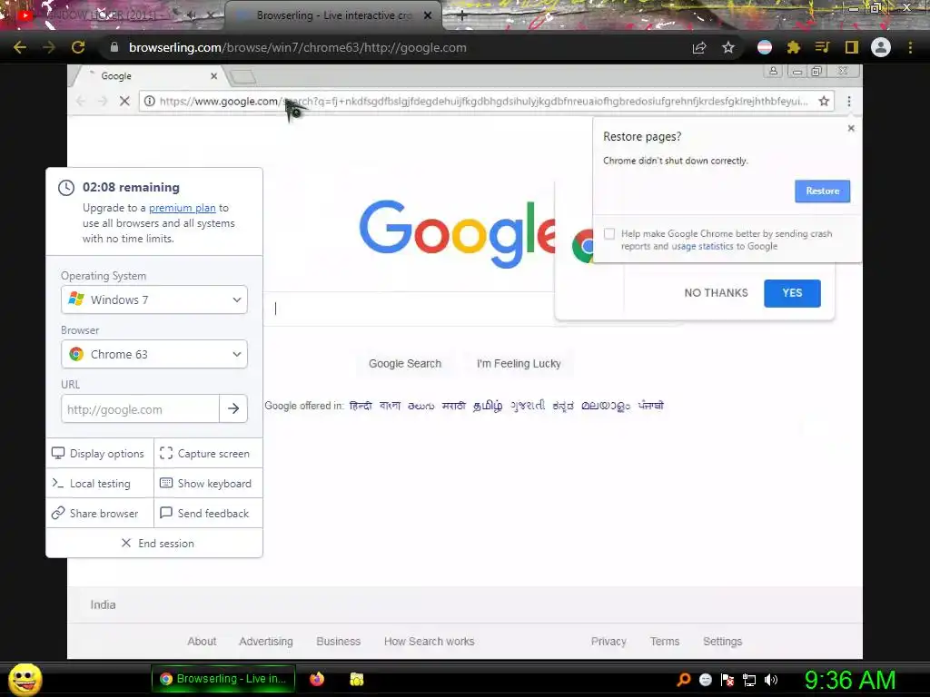This screenshot has width=930, height=697.
Task: Open the outer browser three-dot menu
Action: coord(910,47)
